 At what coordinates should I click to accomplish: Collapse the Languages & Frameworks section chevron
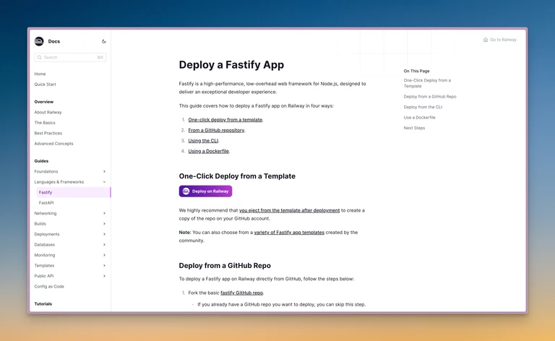[x=104, y=182]
